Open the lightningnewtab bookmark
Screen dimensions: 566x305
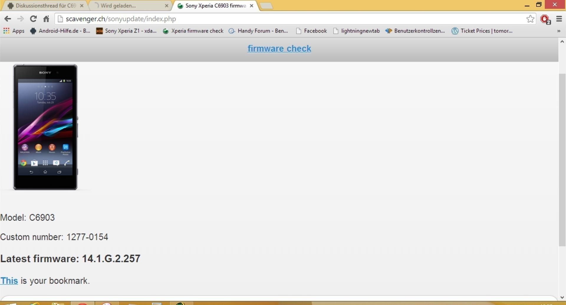356,31
